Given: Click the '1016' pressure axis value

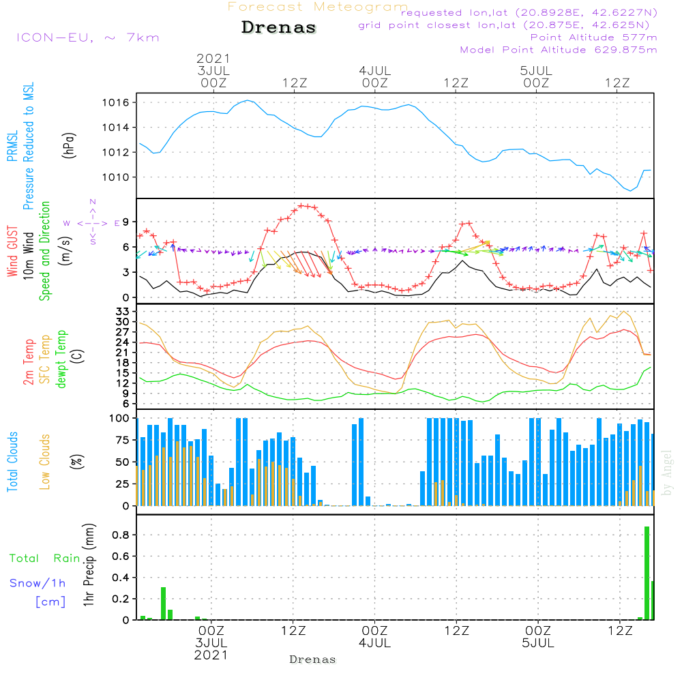Looking at the screenshot, I should click(116, 103).
